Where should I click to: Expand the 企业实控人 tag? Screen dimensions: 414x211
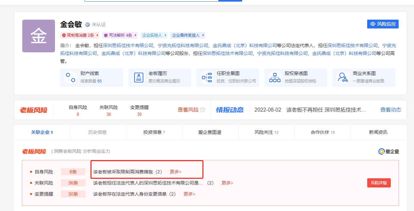point(154,35)
